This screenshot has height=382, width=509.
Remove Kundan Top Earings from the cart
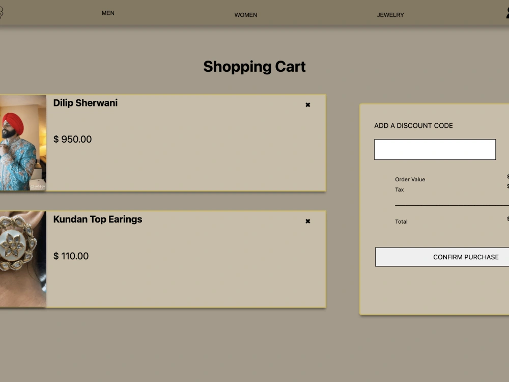coord(308,221)
